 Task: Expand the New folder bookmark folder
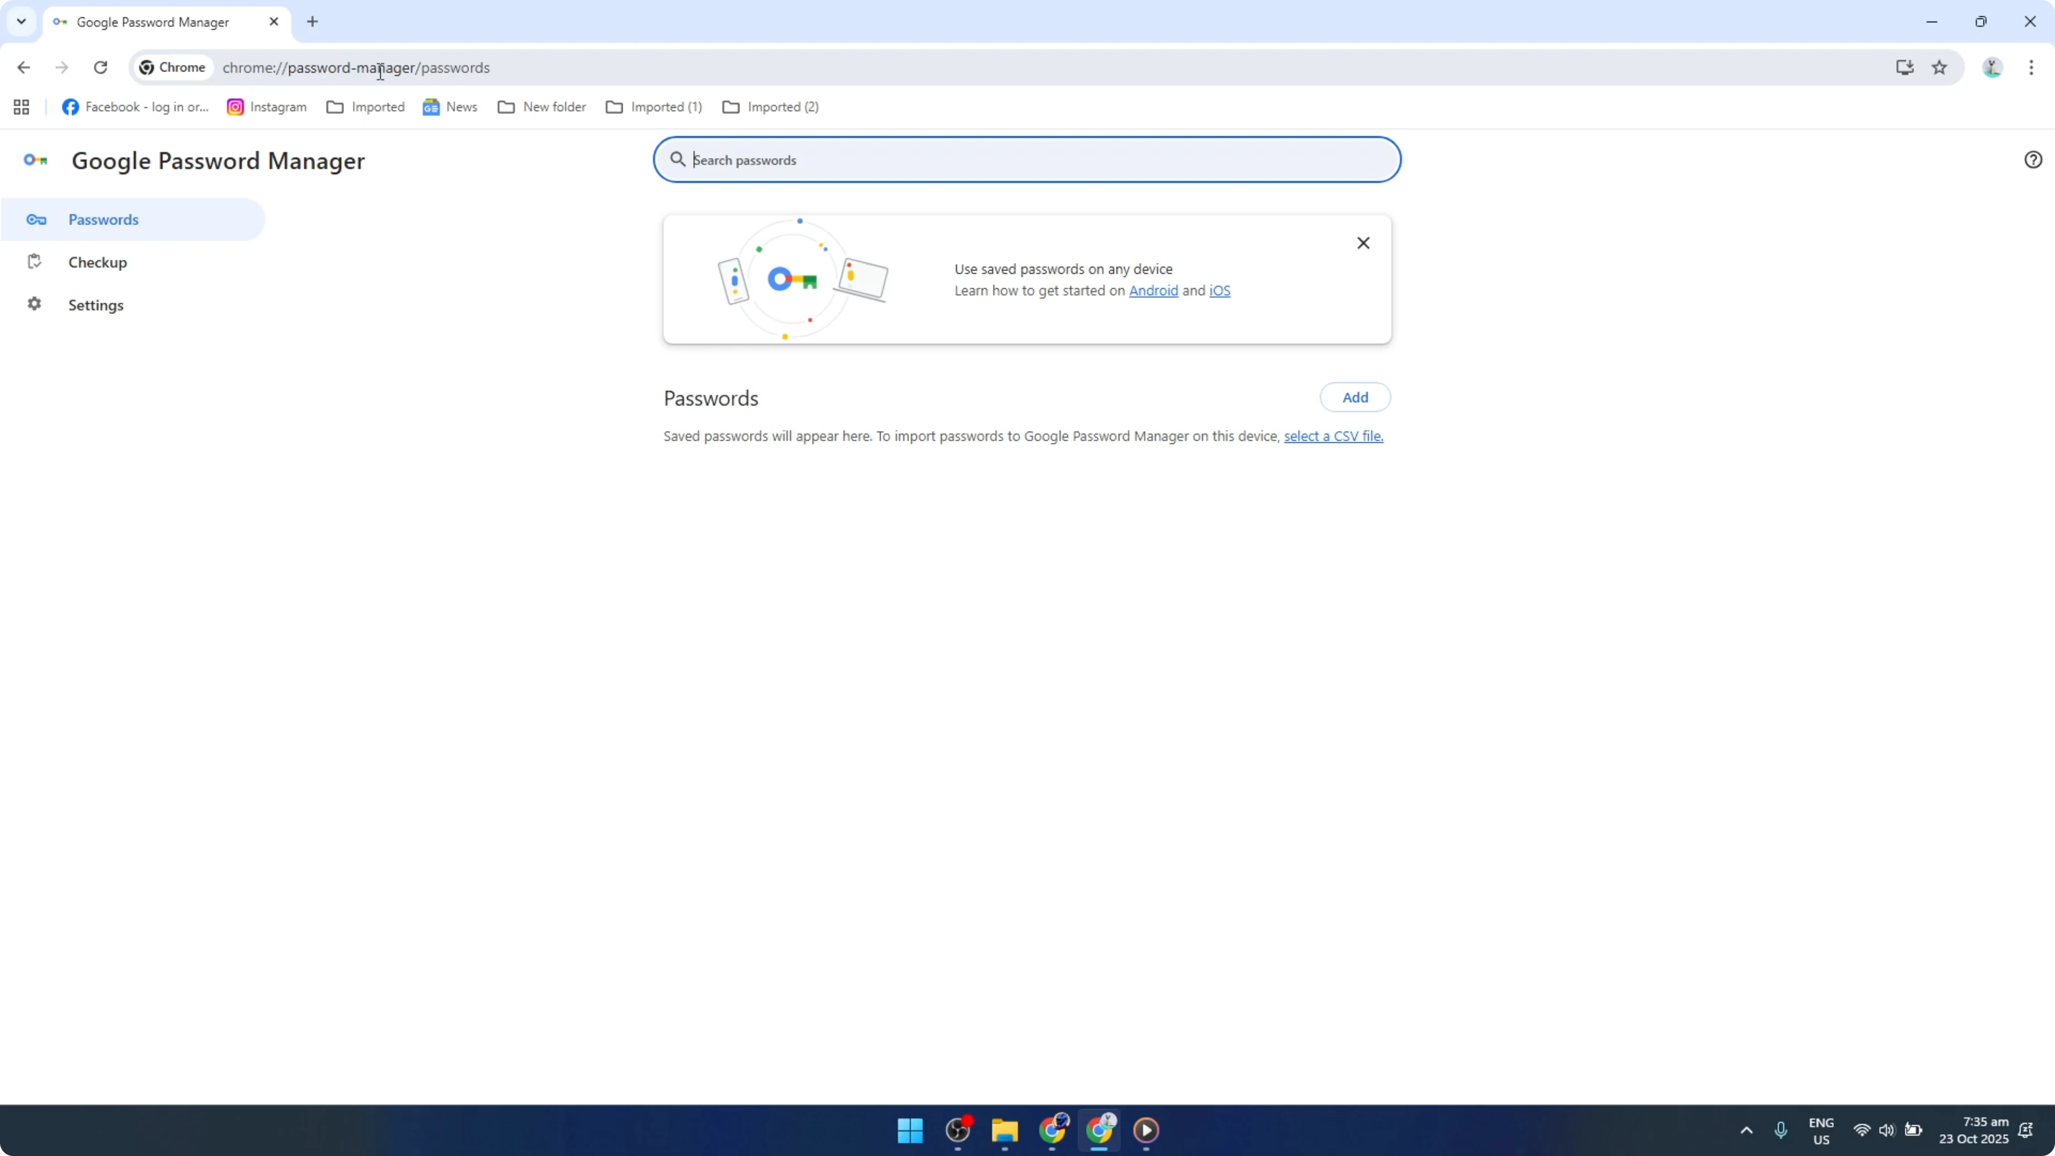pos(542,107)
